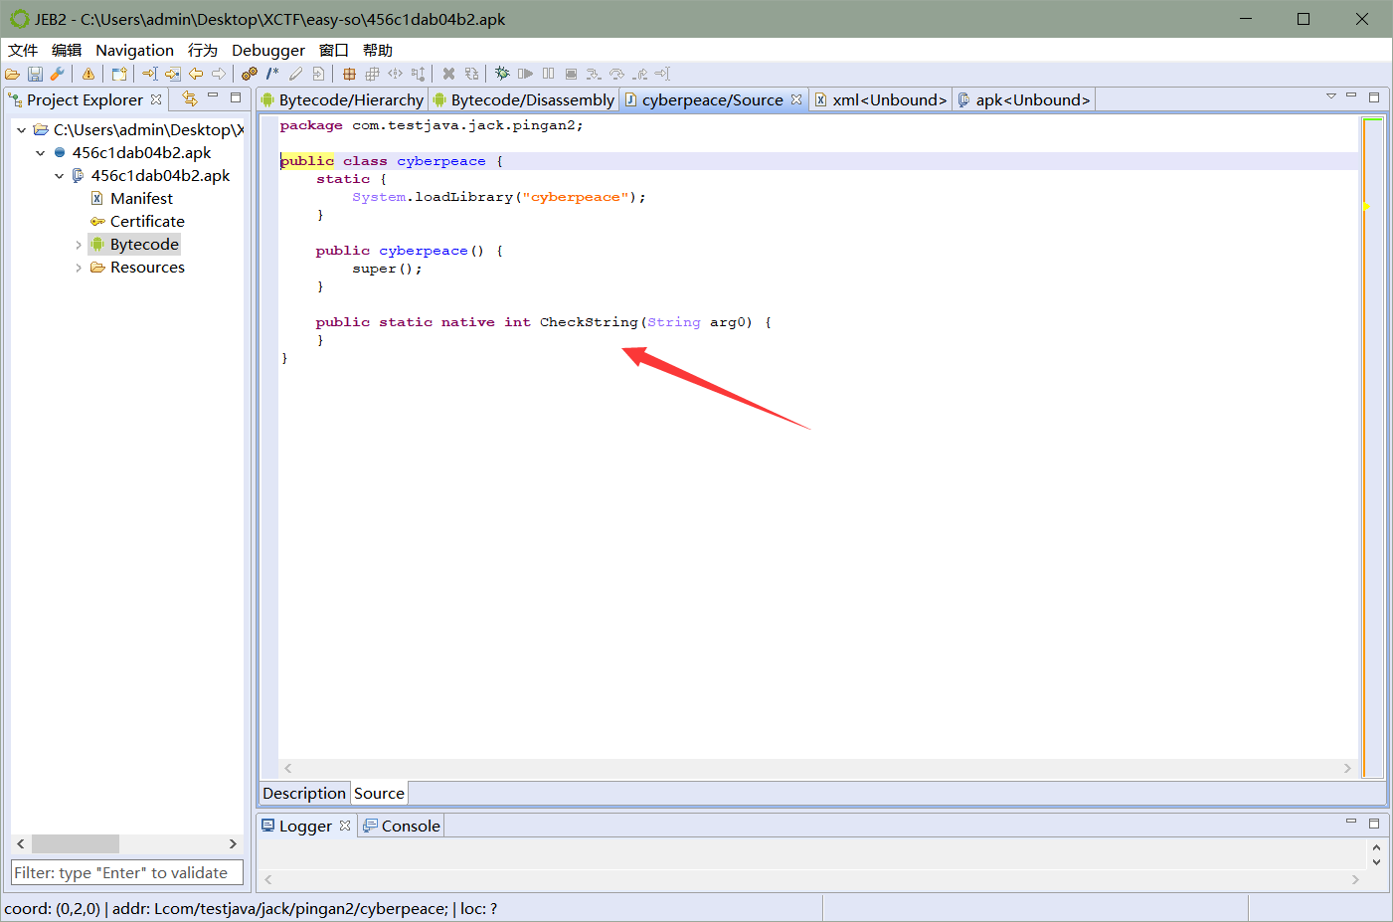Click the gears decompile icon

pyautogui.click(x=250, y=74)
